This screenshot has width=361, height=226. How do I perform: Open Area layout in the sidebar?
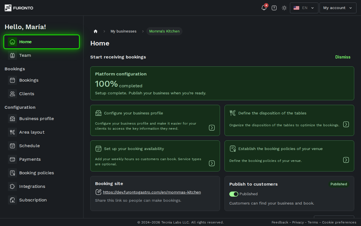coord(42,132)
